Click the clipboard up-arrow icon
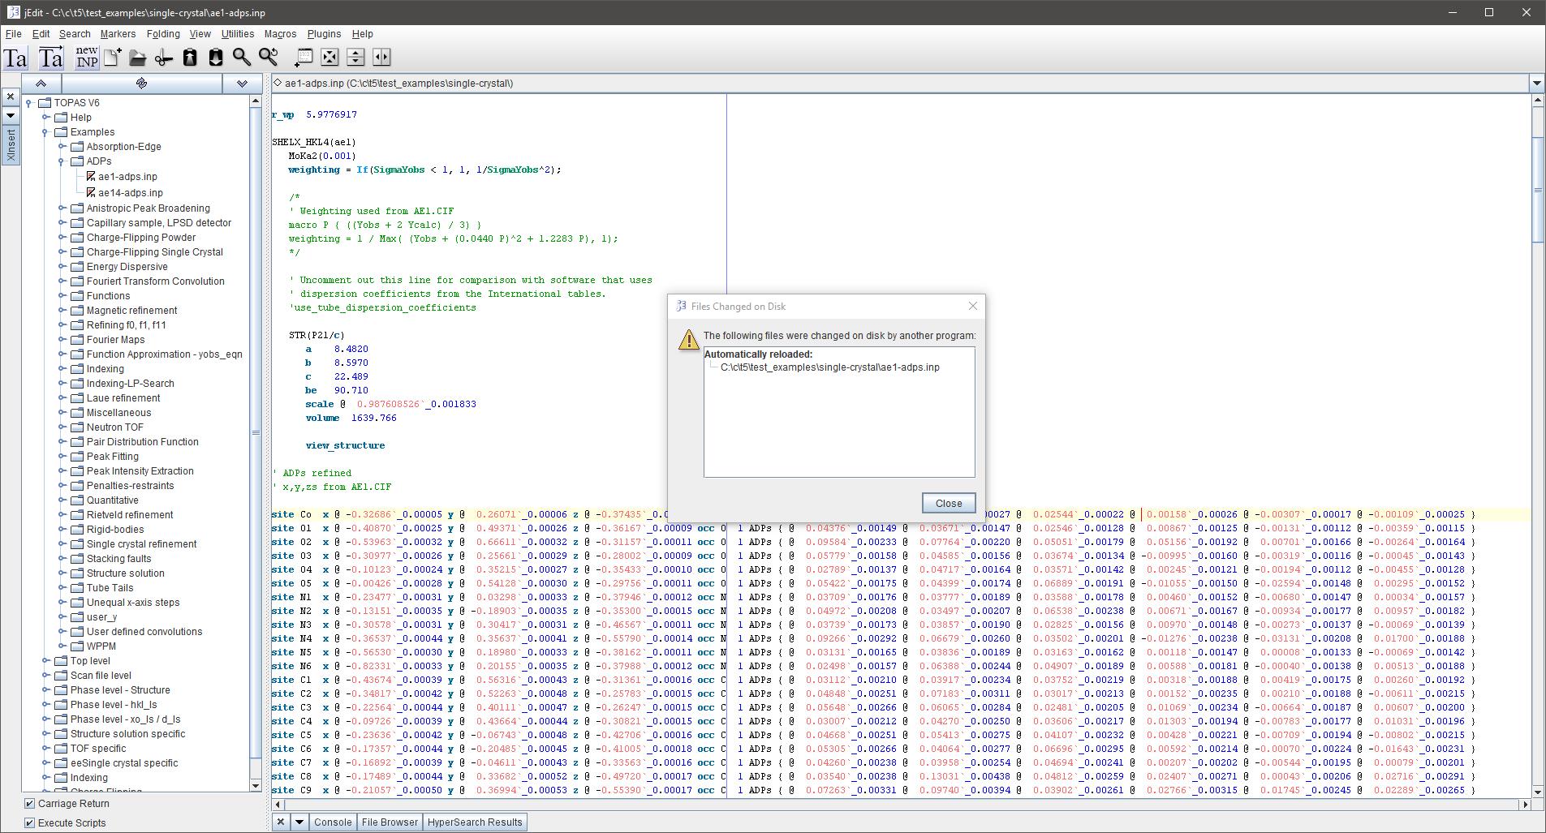 tap(190, 57)
